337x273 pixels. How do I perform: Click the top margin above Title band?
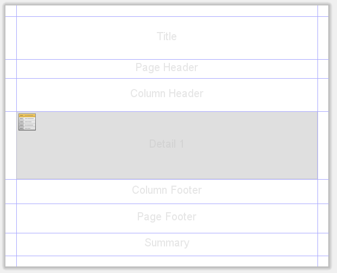[167, 11]
